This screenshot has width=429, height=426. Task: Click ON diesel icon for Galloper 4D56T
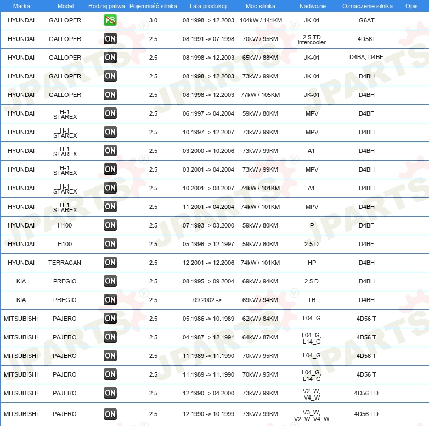(x=110, y=39)
